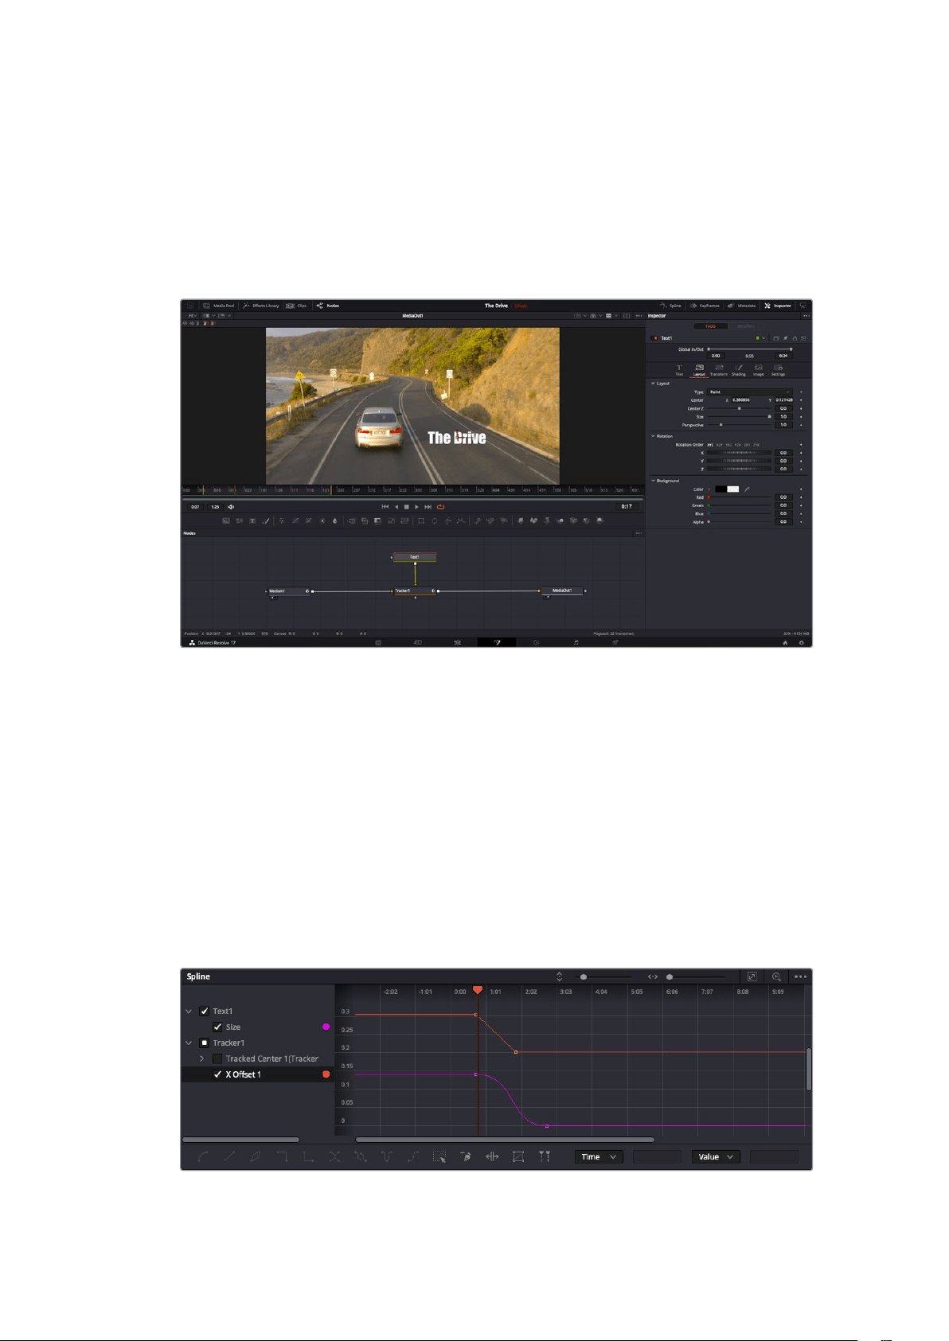Viewport: 949px width, 1341px height.
Task: Click the Linear spline tool icon
Action: (x=229, y=1157)
